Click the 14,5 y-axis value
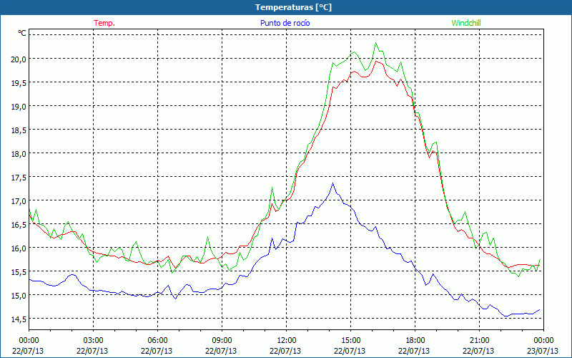The image size is (572, 358). click(19, 319)
